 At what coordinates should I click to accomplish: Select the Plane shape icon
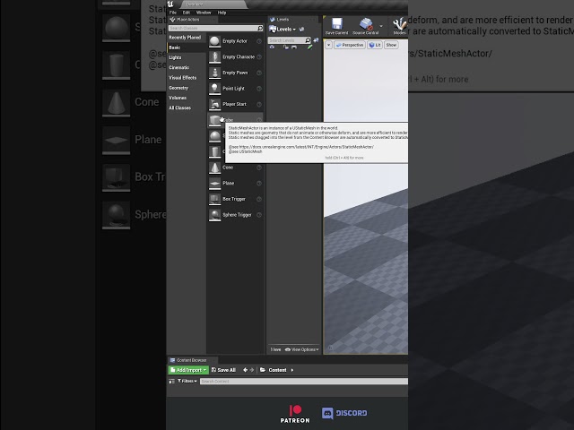(x=214, y=183)
